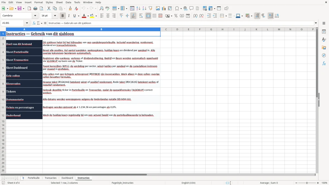
Task: Save the document with the floppy icon
Action: (19, 8)
